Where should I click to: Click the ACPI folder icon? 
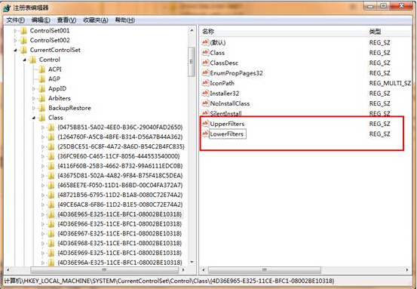coord(41,69)
